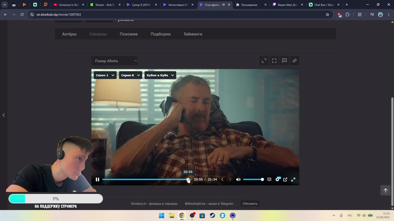Open @KinohubLive Telegram channel link
This screenshot has width=394, height=221.
[x=209, y=204]
